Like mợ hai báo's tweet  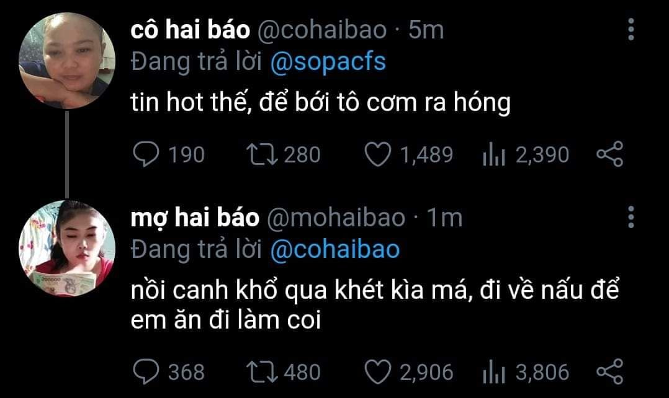click(377, 372)
